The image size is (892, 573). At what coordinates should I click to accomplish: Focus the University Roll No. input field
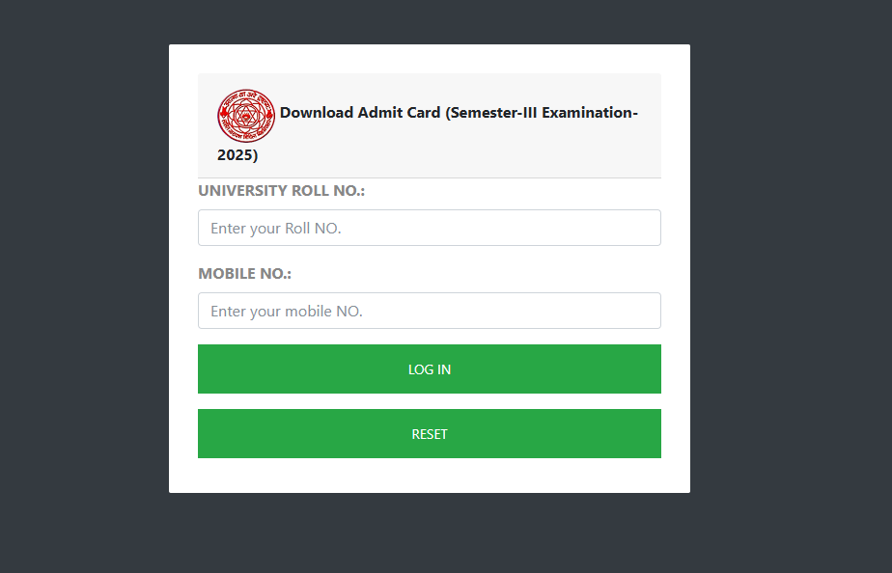coord(429,228)
